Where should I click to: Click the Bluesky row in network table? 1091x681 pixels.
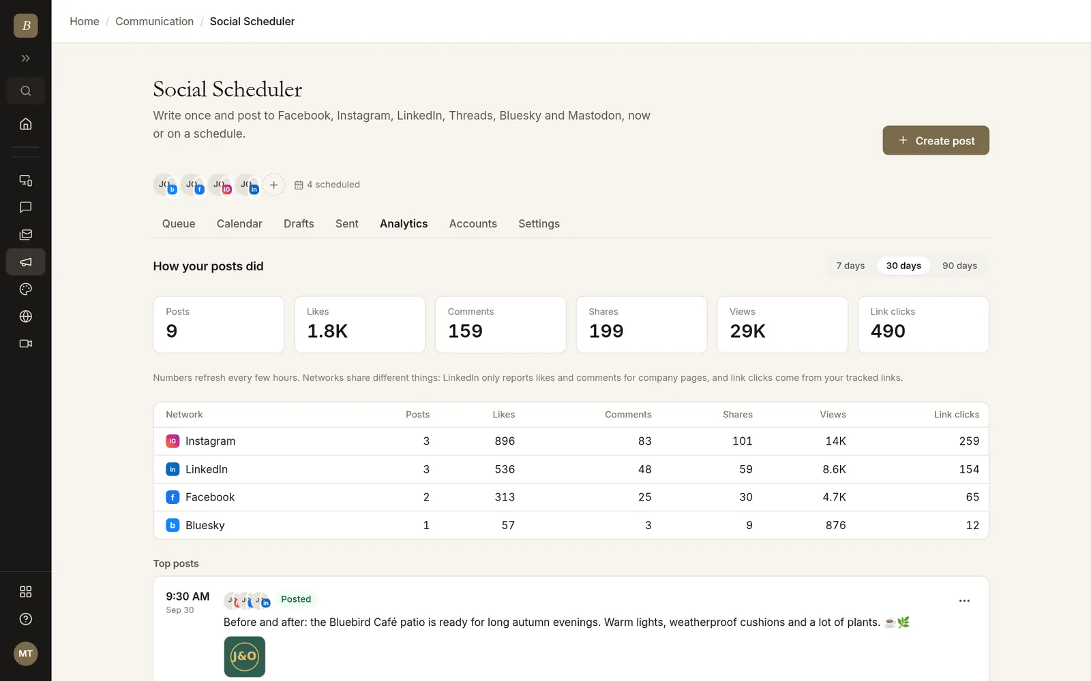click(571, 525)
